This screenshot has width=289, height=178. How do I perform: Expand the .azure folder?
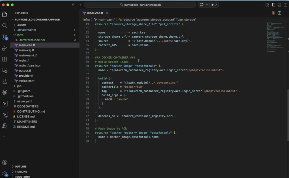21,25
